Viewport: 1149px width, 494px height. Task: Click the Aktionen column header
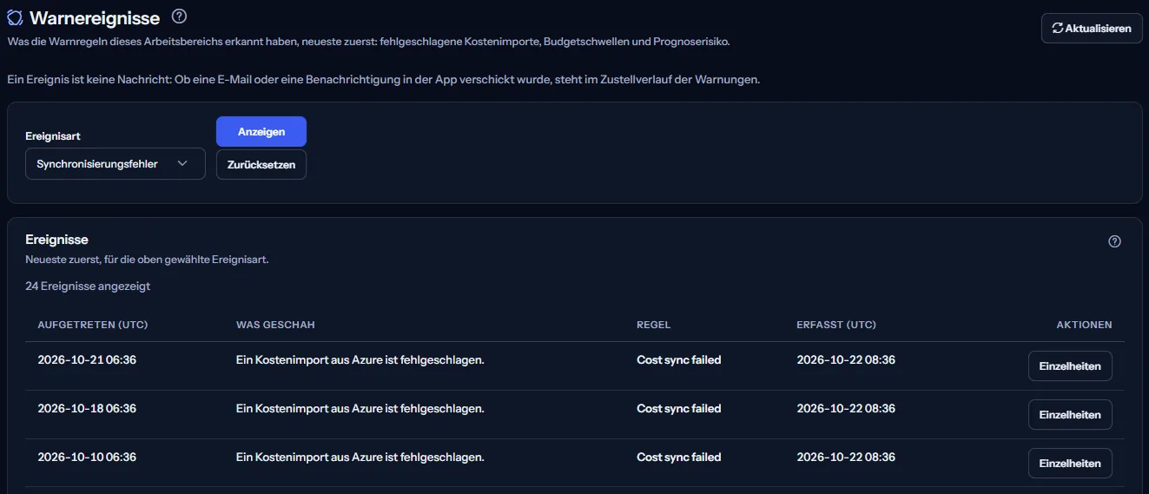[1084, 325]
